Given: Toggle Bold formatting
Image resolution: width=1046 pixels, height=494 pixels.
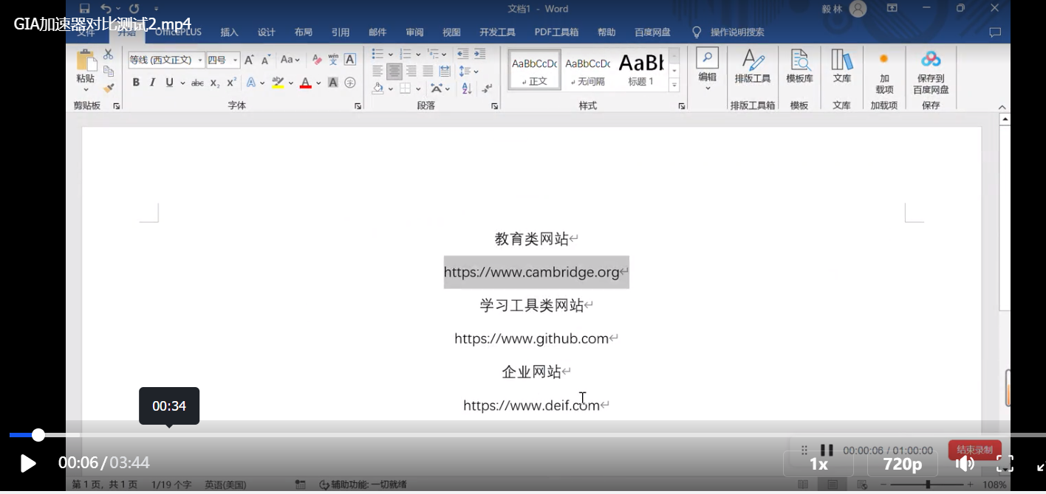Looking at the screenshot, I should (x=136, y=83).
